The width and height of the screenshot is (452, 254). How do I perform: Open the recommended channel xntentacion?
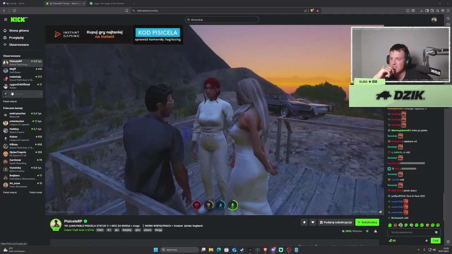coord(23,123)
